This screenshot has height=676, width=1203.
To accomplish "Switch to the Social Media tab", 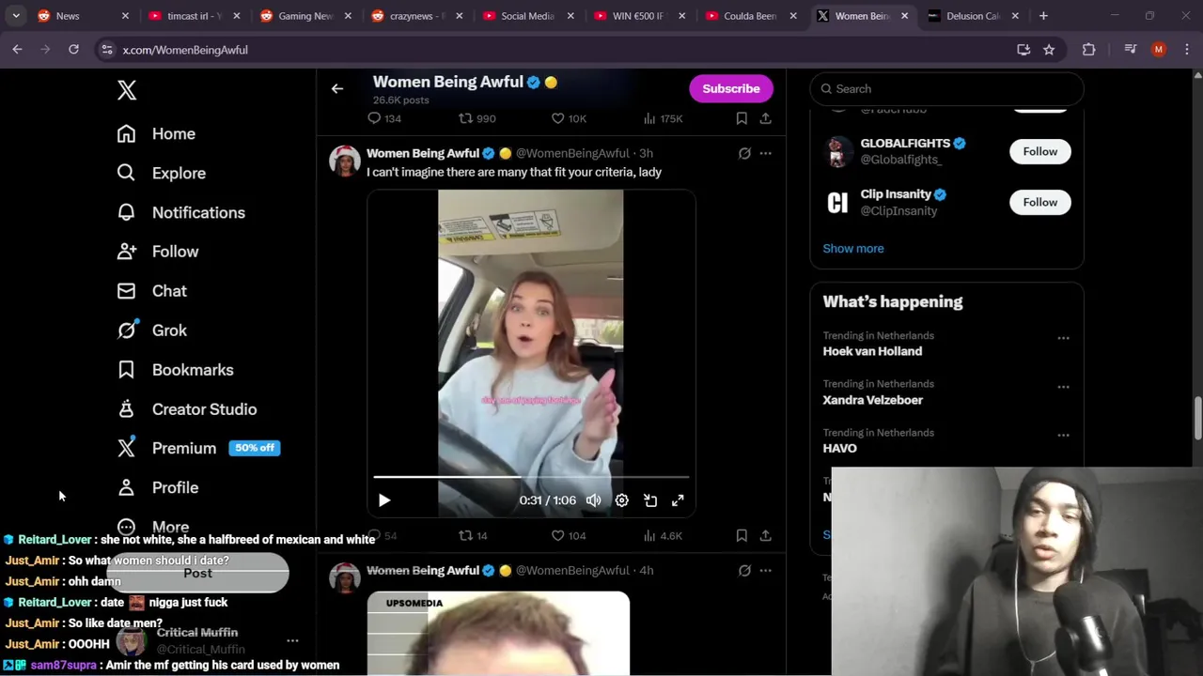I will coord(526,16).
